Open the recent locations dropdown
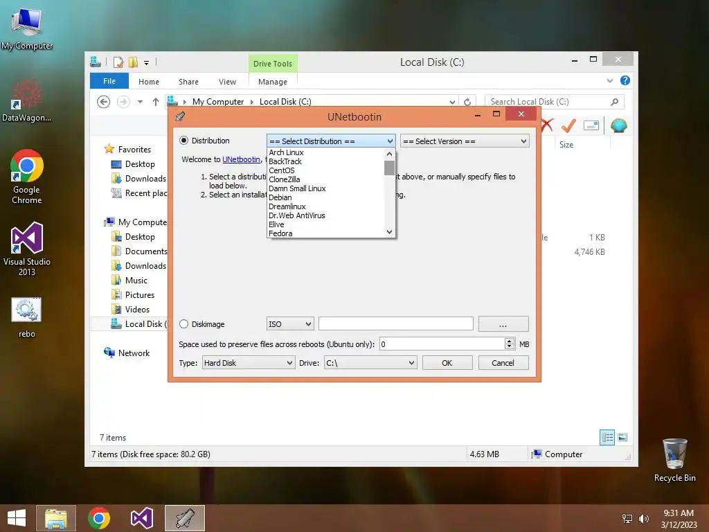Screen dimensions: 709x532 point(140,102)
